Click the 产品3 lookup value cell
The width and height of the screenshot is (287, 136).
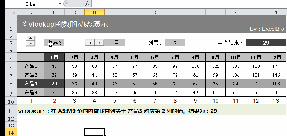click(54, 43)
